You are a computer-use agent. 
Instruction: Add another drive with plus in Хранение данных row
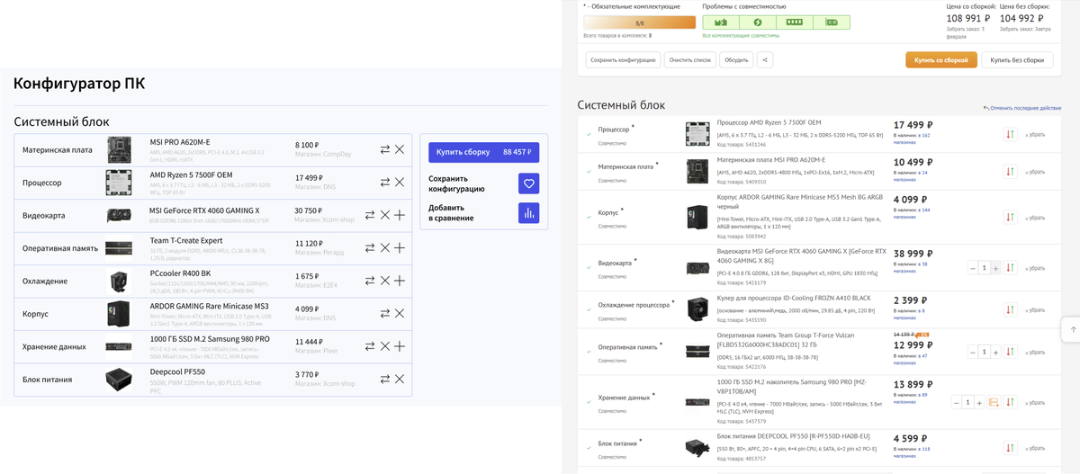400,346
